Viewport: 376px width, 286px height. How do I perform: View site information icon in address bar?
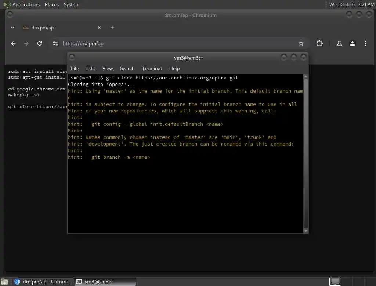click(55, 43)
